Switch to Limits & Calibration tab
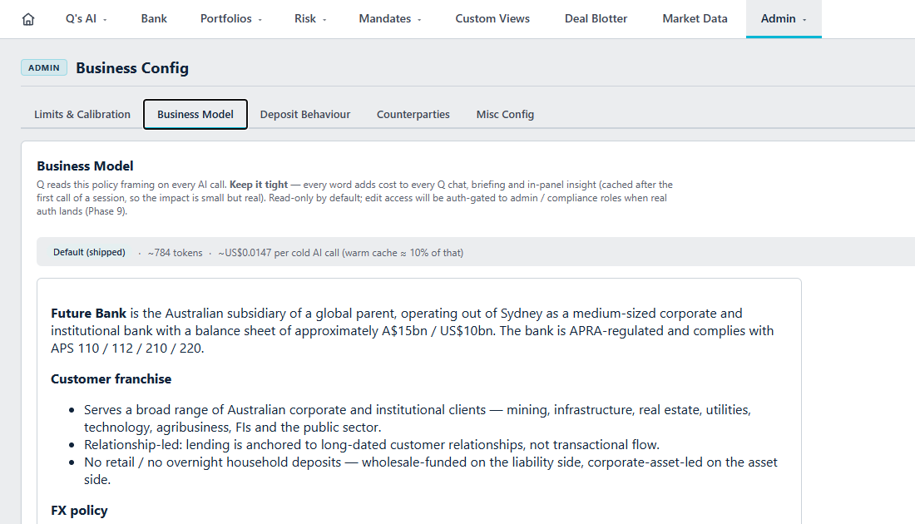This screenshot has width=915, height=524. tap(82, 115)
